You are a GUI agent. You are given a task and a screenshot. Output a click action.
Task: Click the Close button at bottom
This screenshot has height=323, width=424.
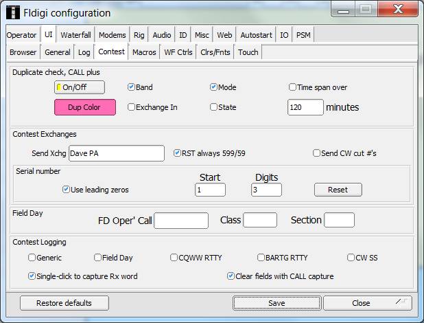368,303
